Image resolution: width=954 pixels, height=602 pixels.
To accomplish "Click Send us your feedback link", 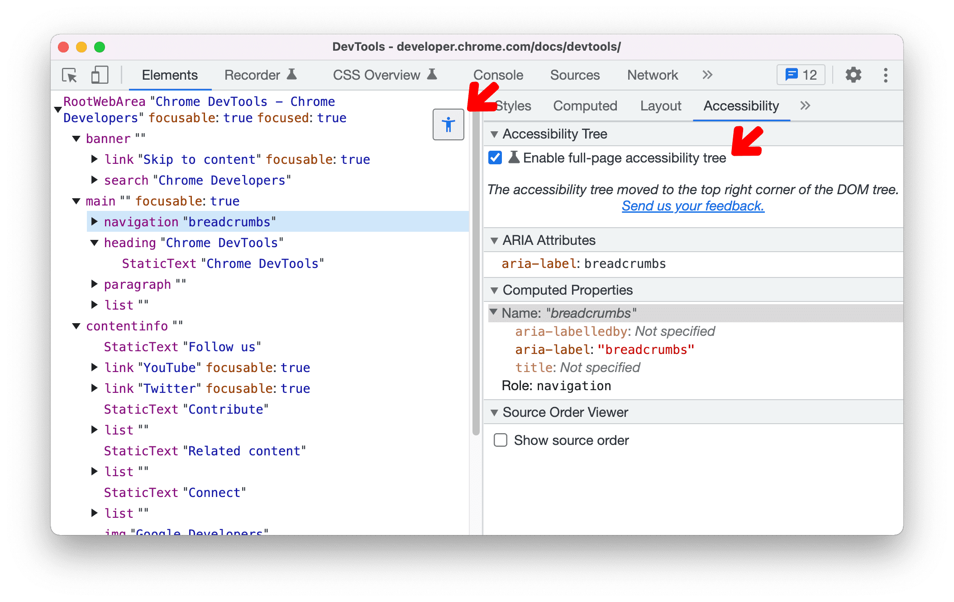I will pyautogui.click(x=694, y=206).
